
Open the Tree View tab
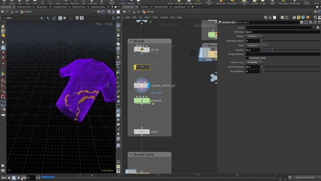pos(144,7)
